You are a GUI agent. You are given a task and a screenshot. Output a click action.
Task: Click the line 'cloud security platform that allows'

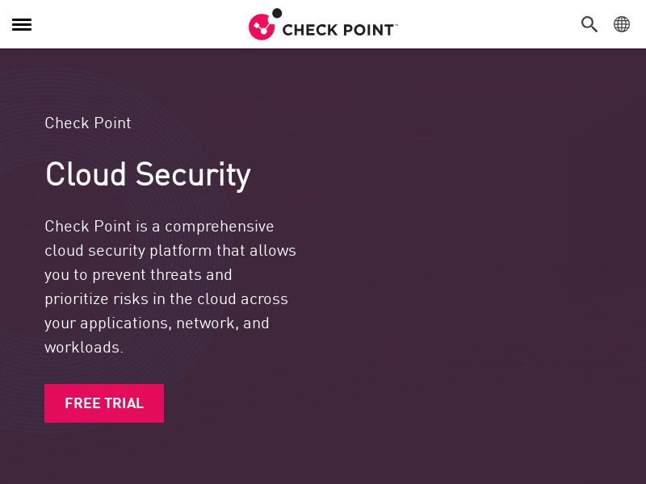170,250
